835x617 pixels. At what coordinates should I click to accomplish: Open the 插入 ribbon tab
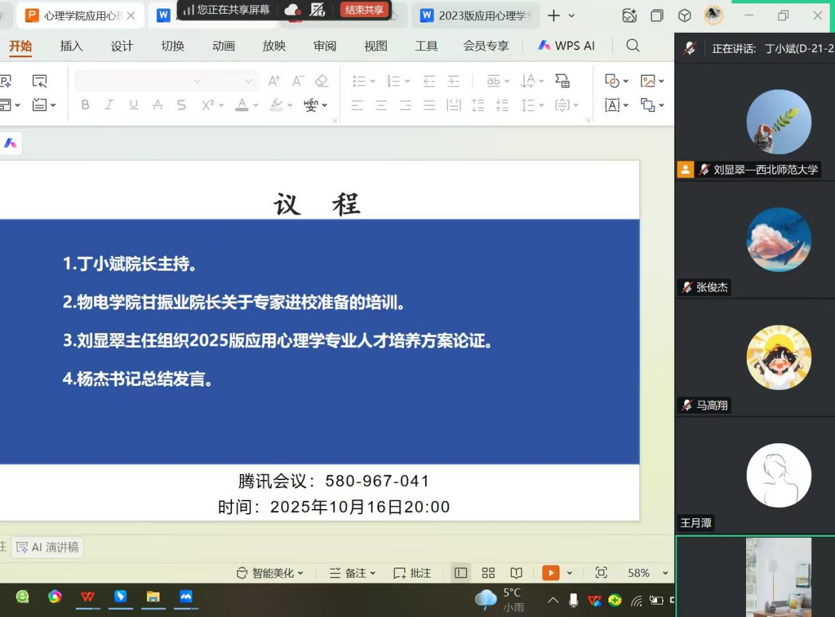71,45
